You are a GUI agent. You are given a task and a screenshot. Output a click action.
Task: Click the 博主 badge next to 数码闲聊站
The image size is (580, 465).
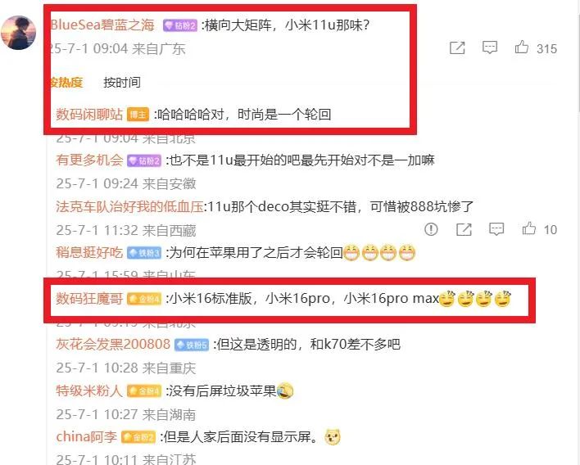click(x=138, y=115)
